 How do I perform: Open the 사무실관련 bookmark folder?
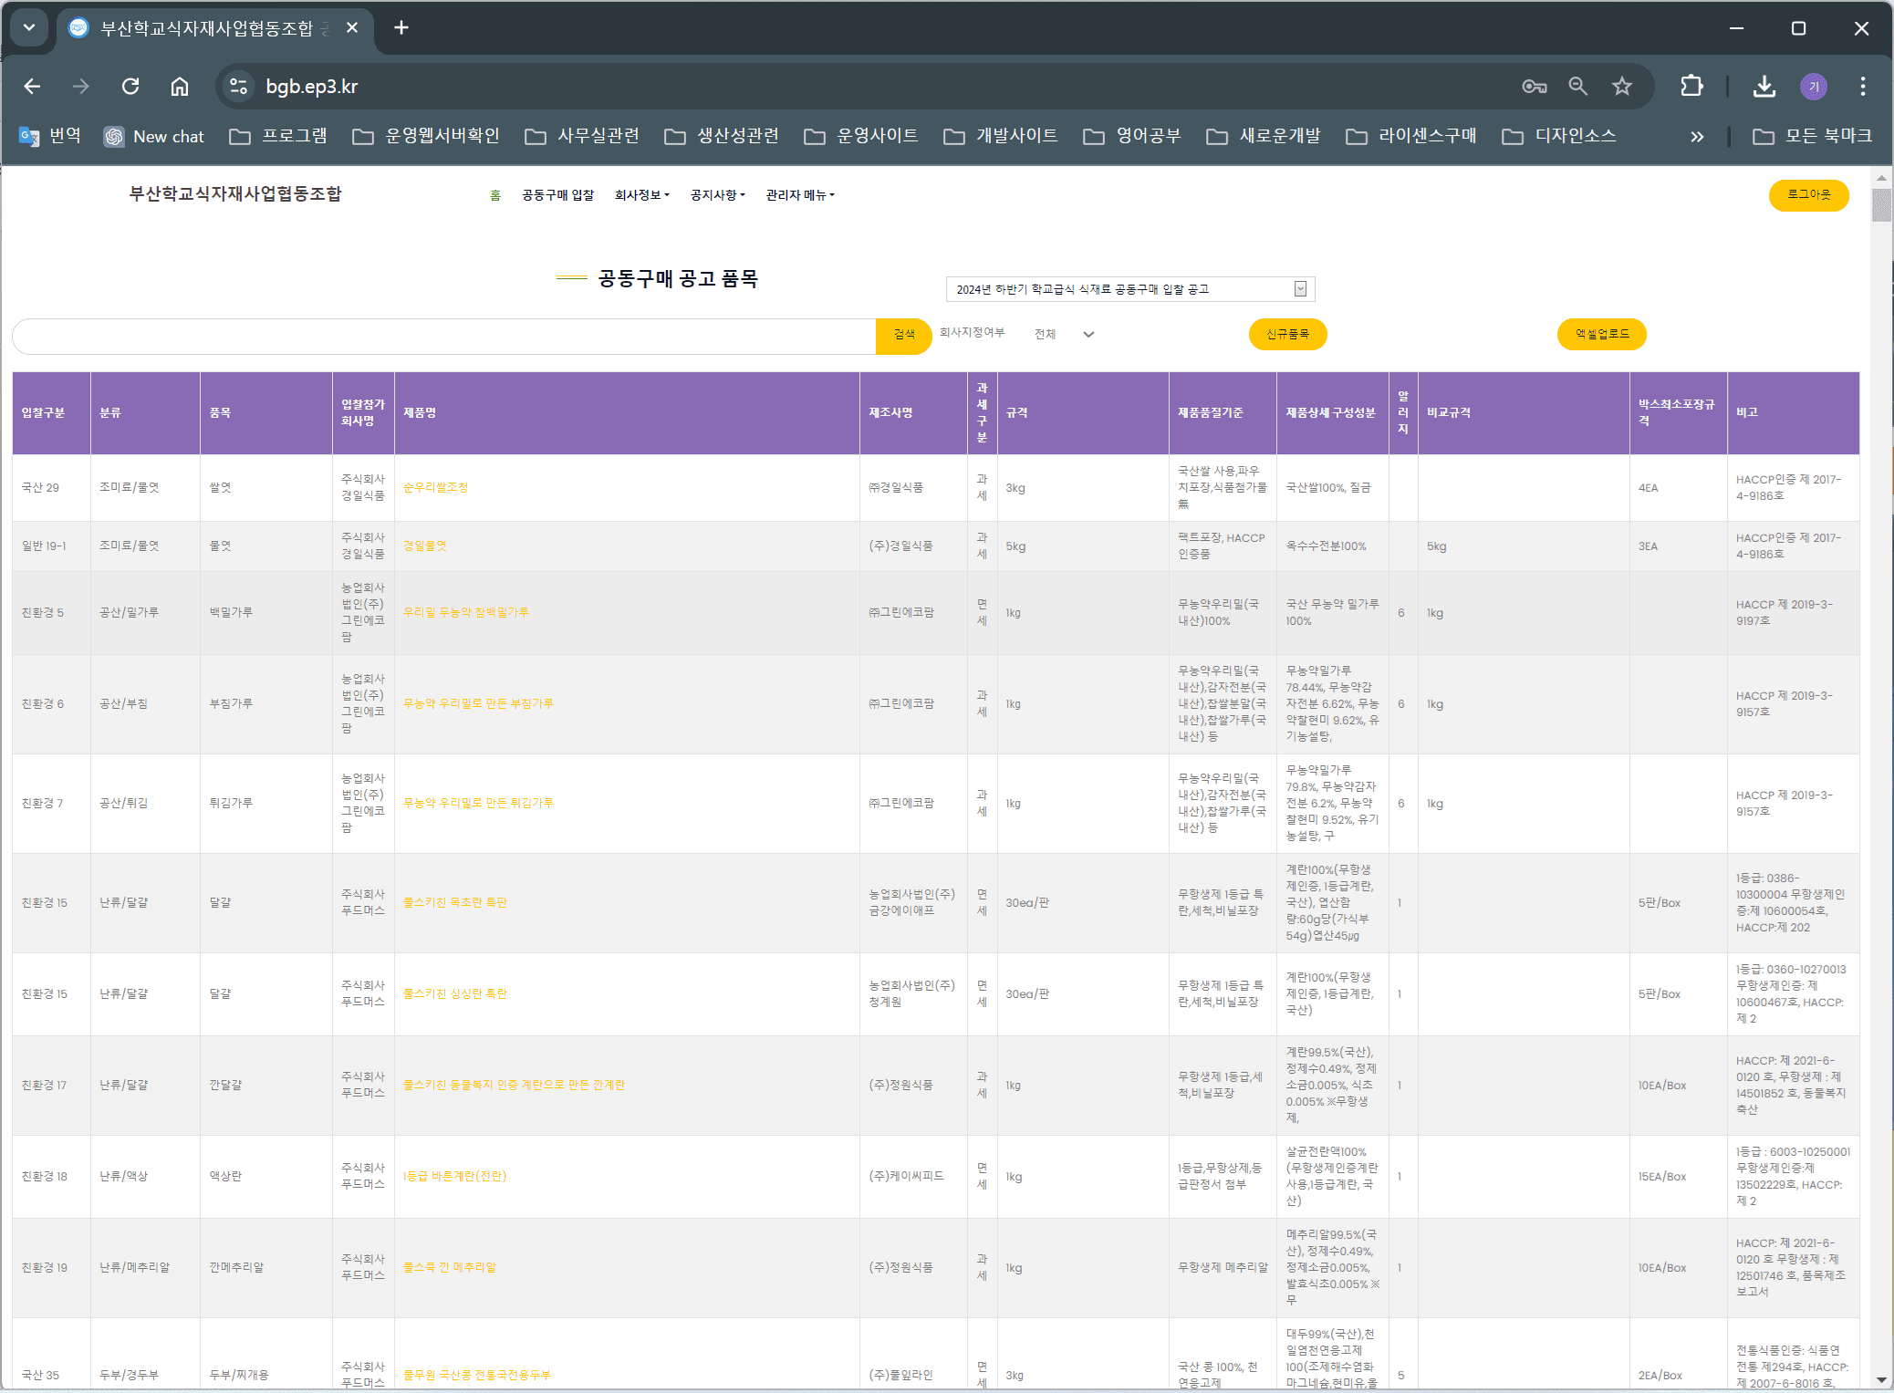pyautogui.click(x=582, y=136)
